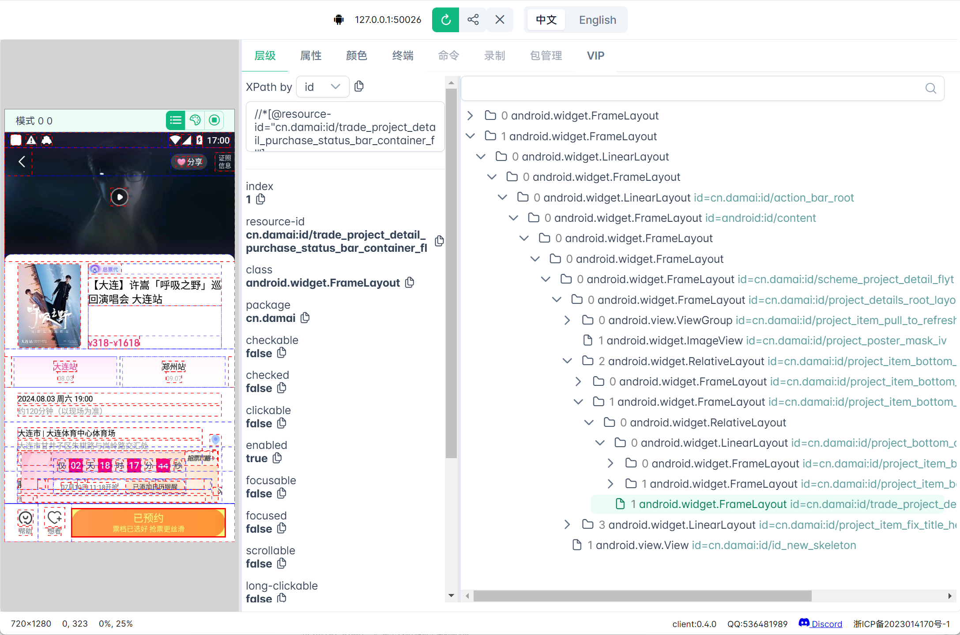Click the share icon in top bar
This screenshot has height=635, width=960.
473,20
